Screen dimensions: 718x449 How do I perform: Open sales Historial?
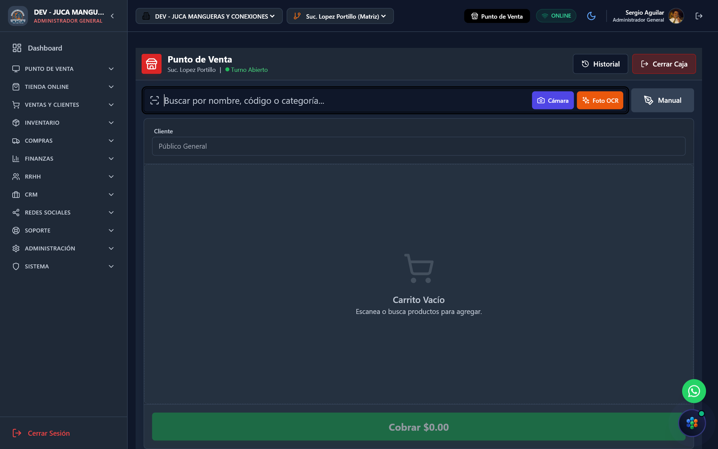click(x=600, y=64)
